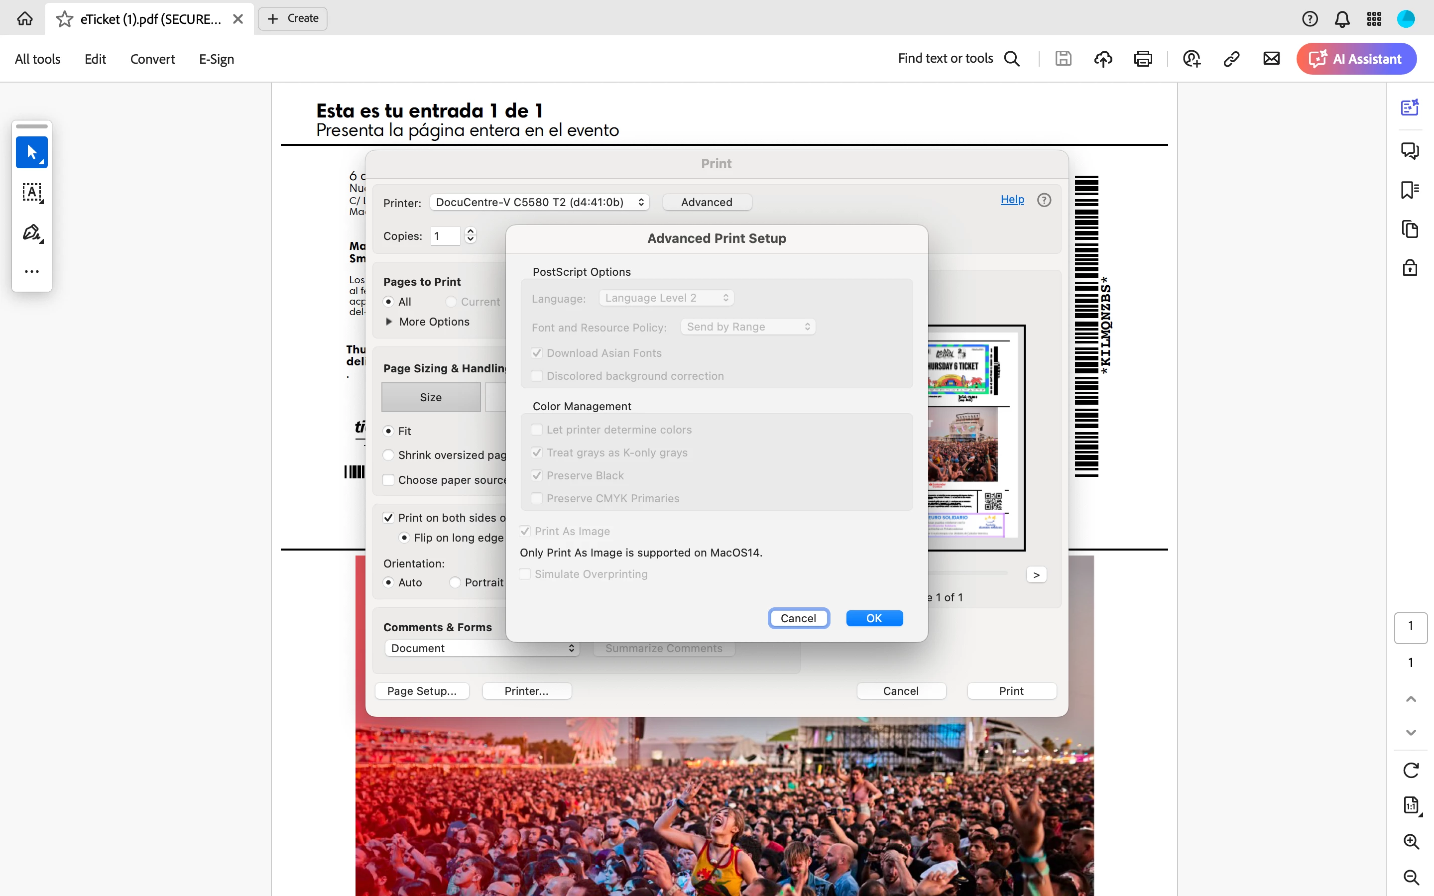Open the Convert menu
Viewport: 1434px width, 896px height.
click(152, 59)
